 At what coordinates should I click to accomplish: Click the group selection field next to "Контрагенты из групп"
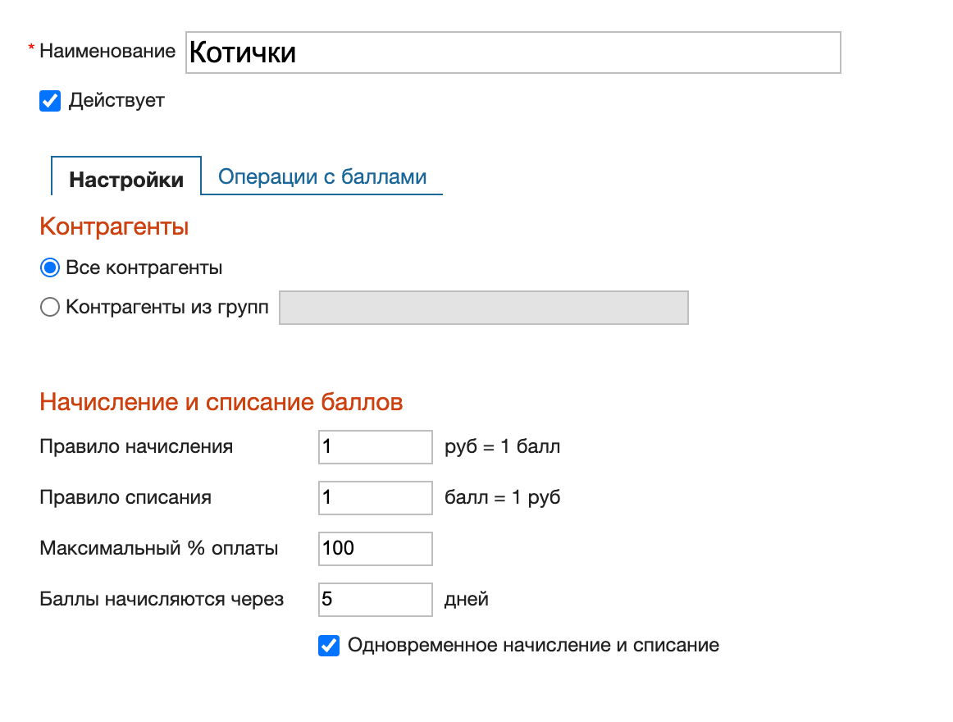click(x=483, y=307)
